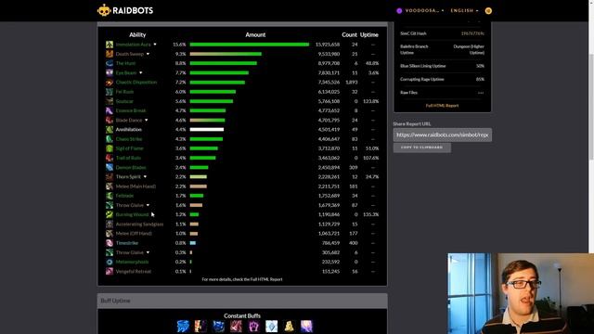
Task: Click the 15,925,658 amount value
Action: click(328, 45)
